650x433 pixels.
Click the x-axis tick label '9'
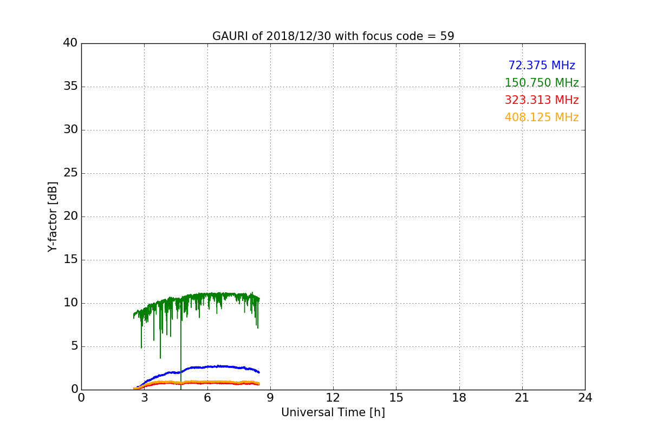[x=270, y=398]
